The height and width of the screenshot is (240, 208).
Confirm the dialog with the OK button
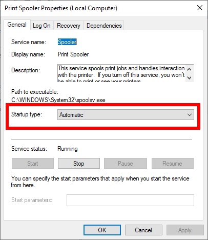(102, 230)
